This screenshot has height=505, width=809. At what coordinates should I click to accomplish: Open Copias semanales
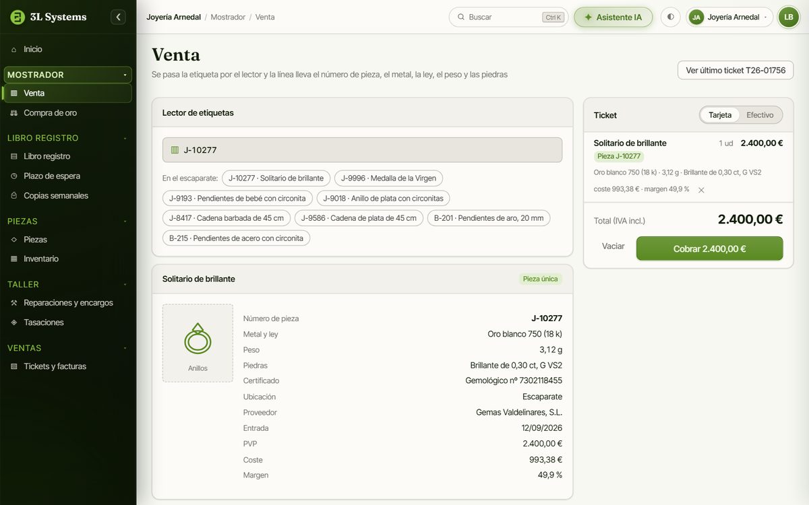click(x=68, y=195)
